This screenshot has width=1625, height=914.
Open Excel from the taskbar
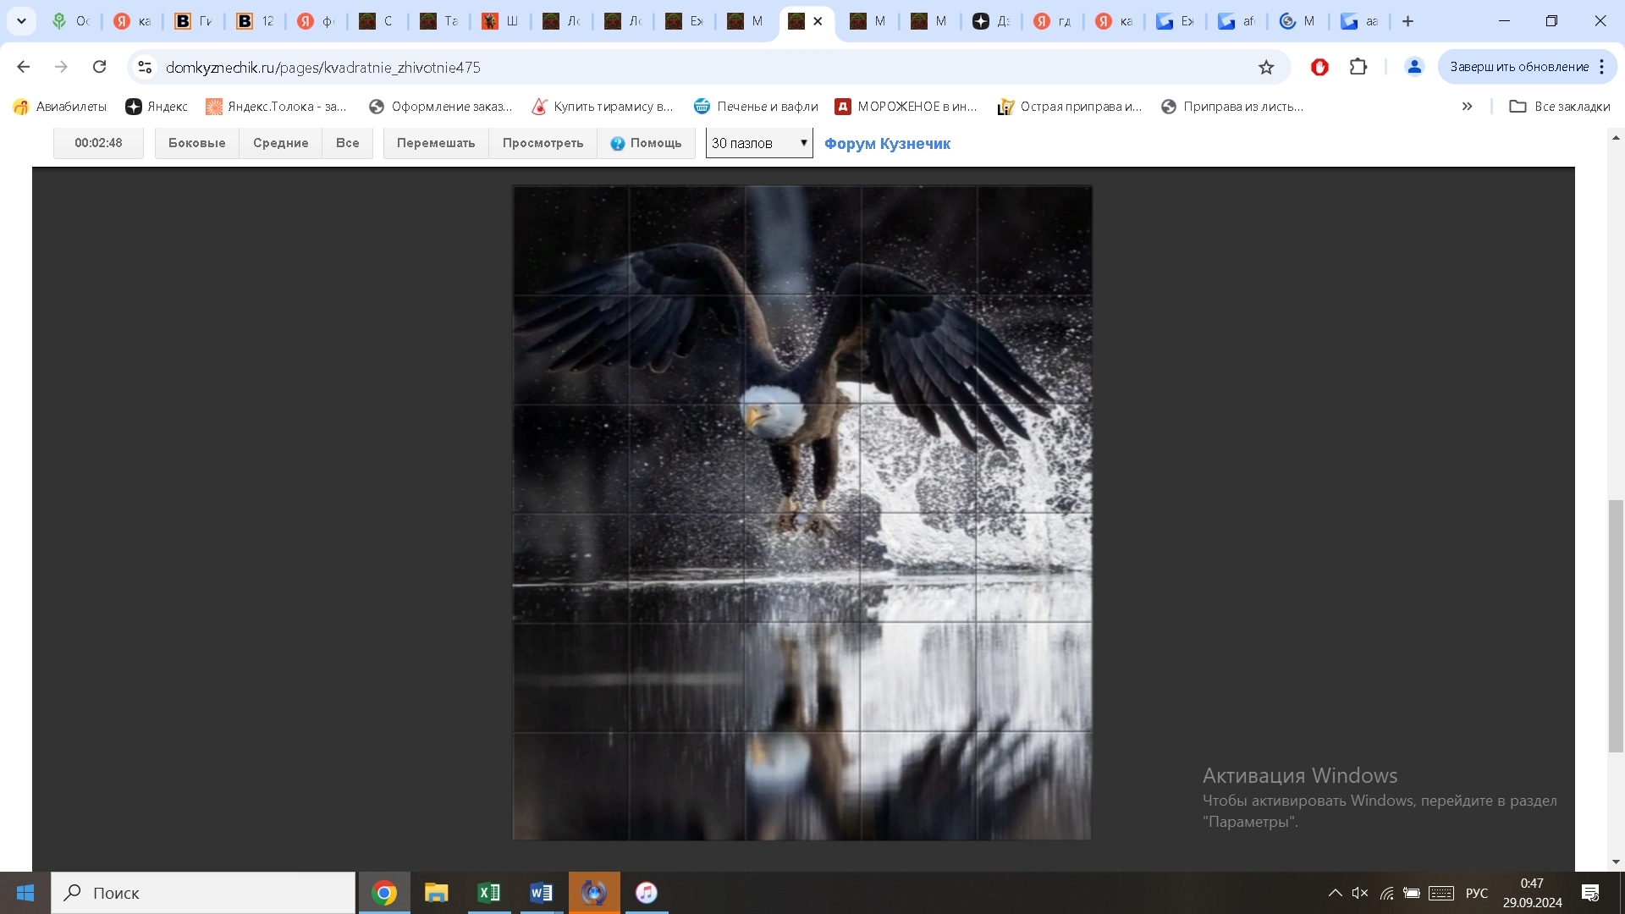[489, 893]
